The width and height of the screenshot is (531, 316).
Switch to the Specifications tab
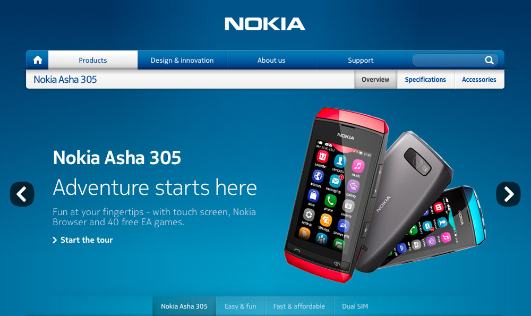point(425,79)
